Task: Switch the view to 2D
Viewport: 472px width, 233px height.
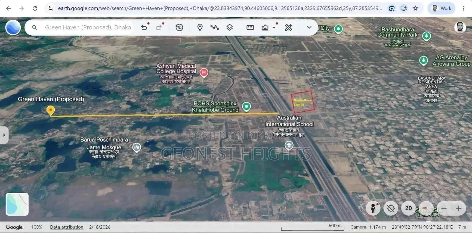Action: point(409,208)
